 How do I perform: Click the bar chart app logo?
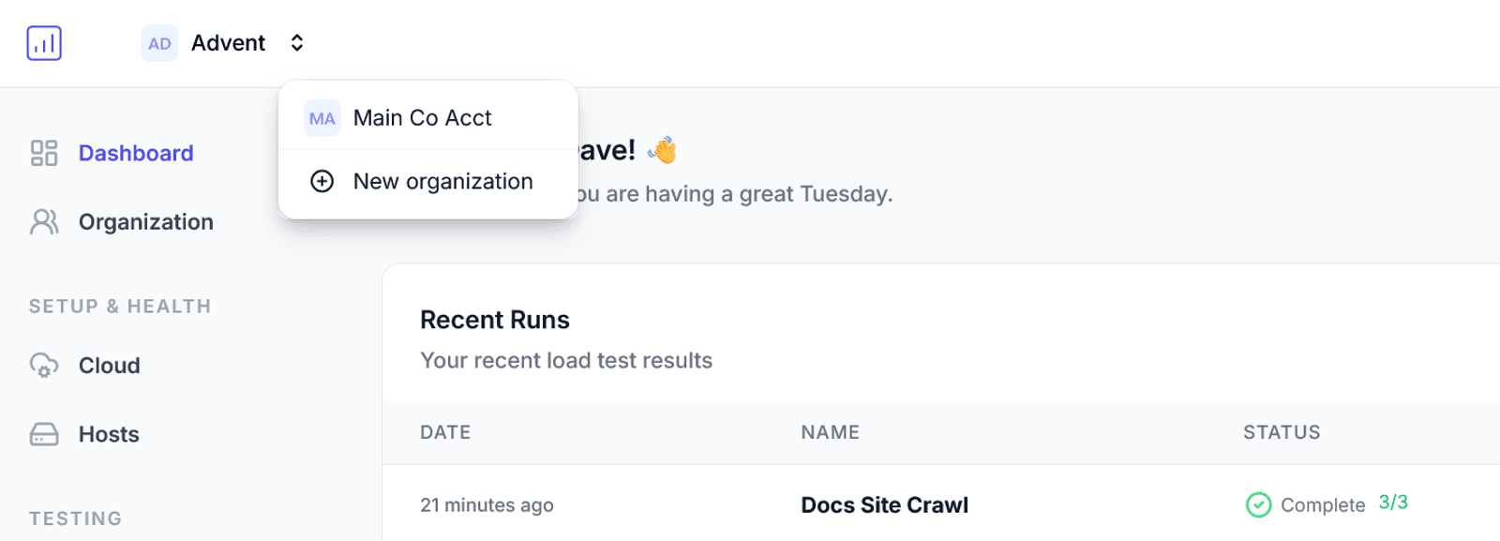coord(44,42)
